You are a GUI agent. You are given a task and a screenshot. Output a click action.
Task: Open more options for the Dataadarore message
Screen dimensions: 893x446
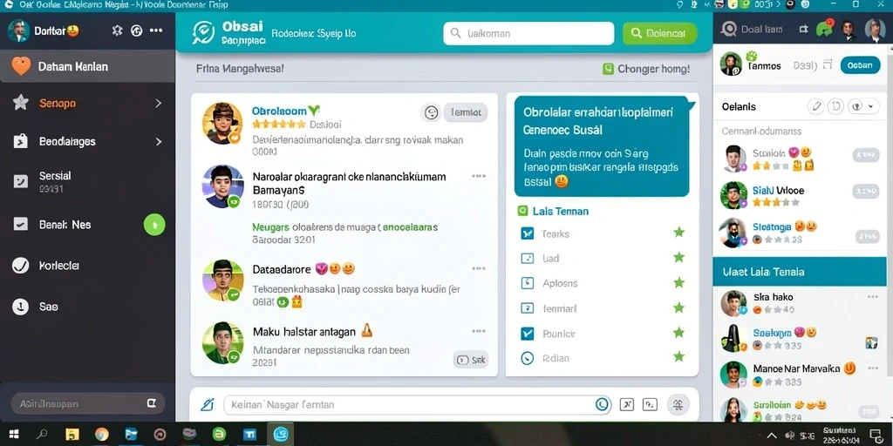pyautogui.click(x=479, y=268)
